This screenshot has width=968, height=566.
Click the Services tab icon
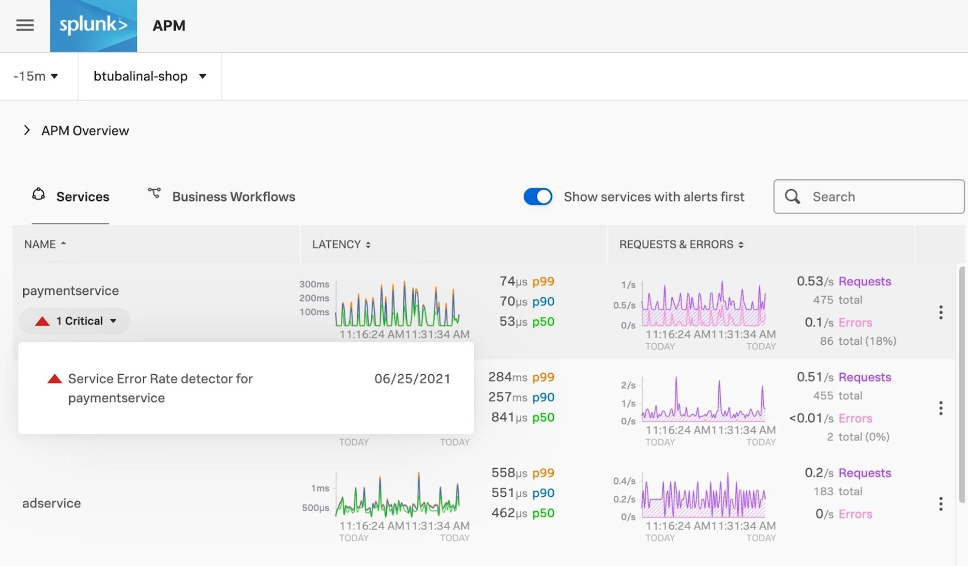tap(39, 194)
